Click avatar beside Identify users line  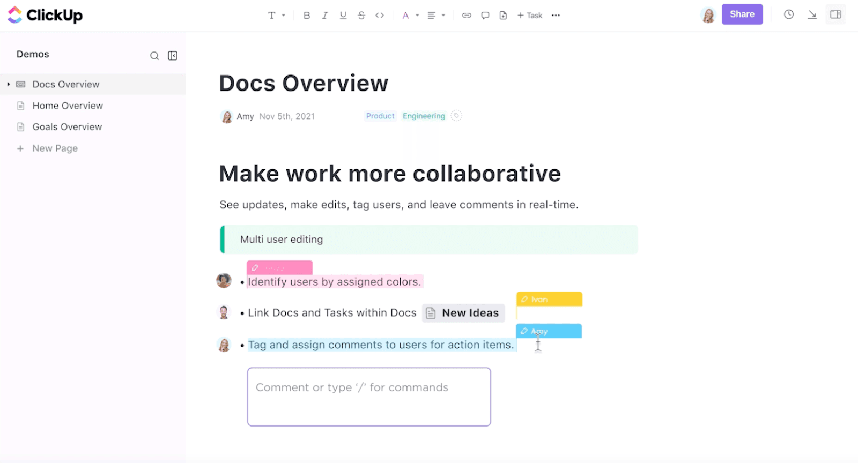tap(224, 280)
